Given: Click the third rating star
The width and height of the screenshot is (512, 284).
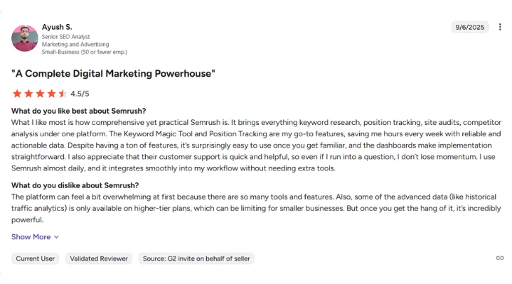Looking at the screenshot, I should [40, 93].
